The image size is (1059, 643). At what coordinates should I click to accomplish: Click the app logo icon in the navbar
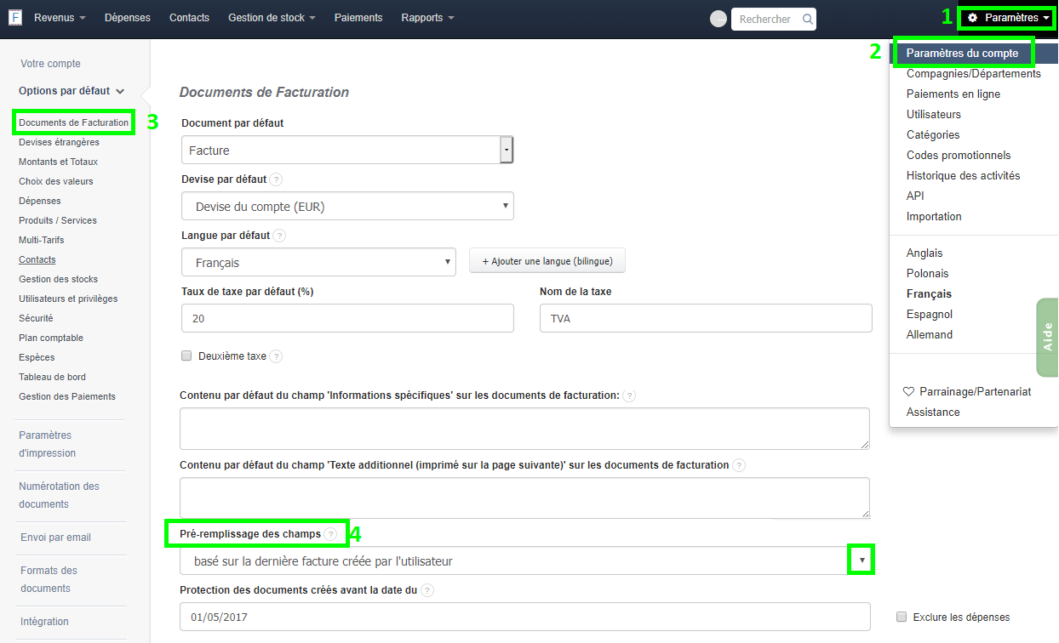pos(14,17)
